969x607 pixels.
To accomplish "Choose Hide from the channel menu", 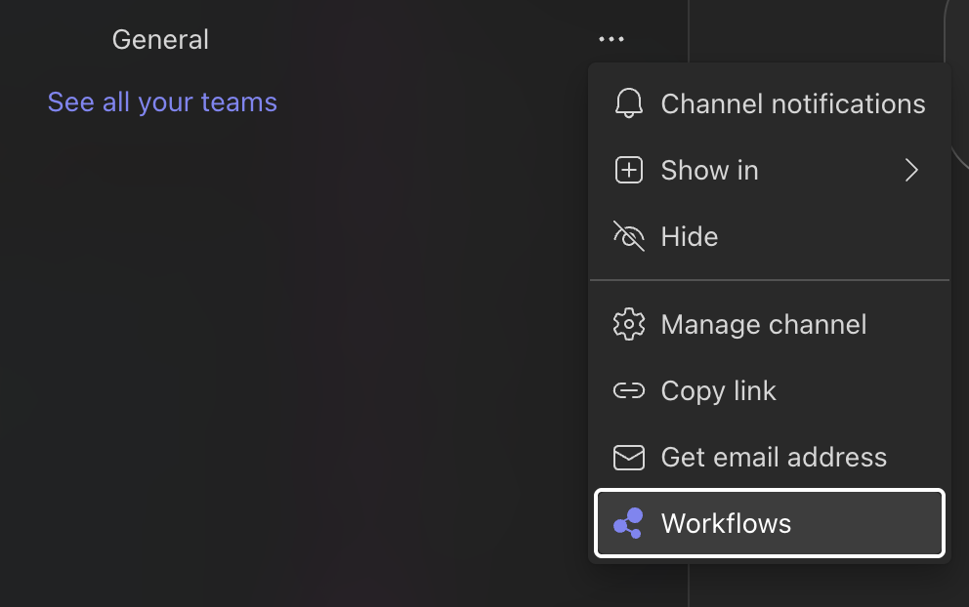I will [689, 236].
